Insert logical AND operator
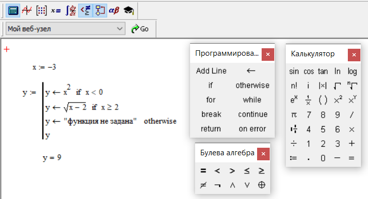This screenshot has width=368, height=199. click(x=232, y=185)
